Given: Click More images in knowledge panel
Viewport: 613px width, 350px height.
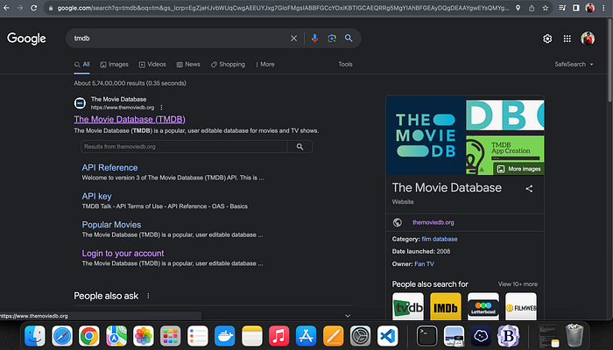Looking at the screenshot, I should pyautogui.click(x=519, y=169).
